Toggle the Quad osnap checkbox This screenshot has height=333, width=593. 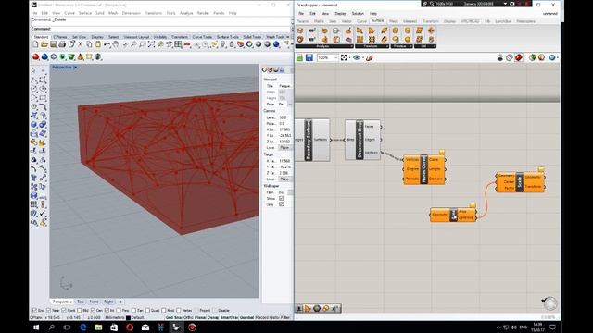click(148, 311)
